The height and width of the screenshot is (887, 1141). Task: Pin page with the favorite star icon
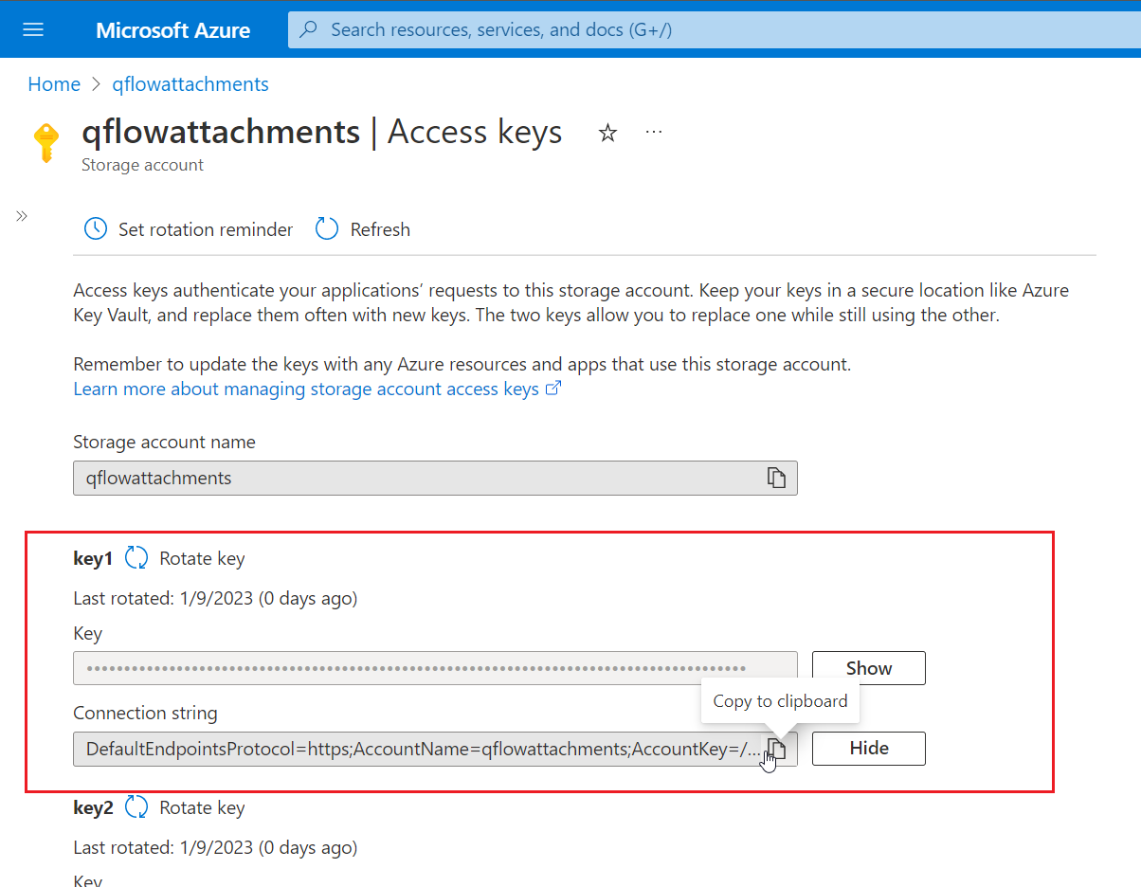(x=607, y=134)
